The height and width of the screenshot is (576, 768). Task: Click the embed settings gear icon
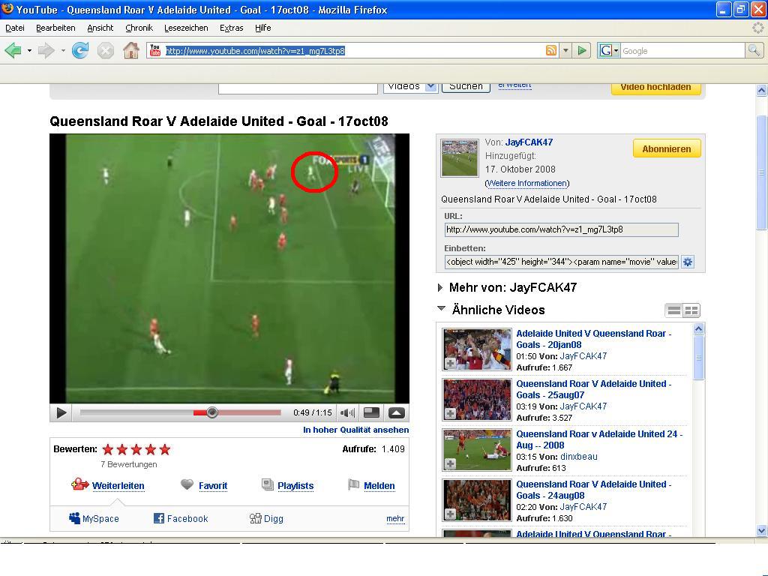687,262
